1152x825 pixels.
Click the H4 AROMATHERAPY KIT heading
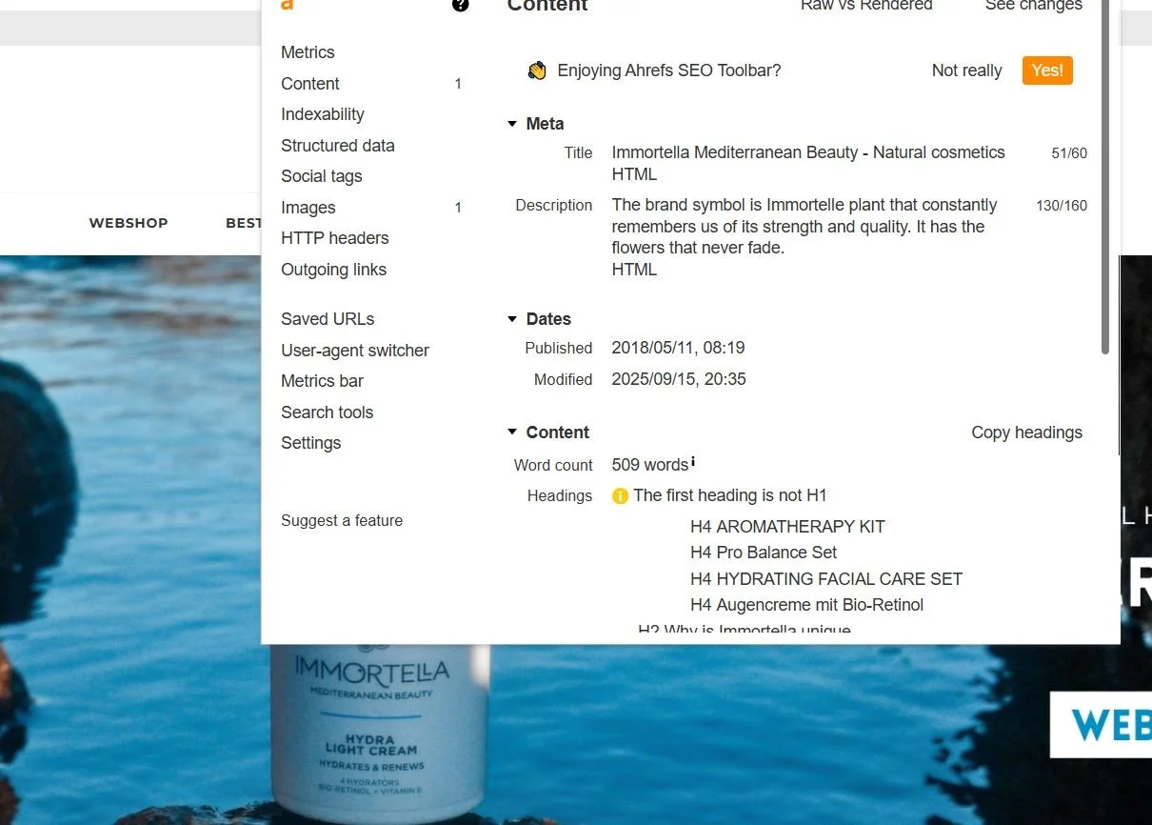tap(787, 527)
